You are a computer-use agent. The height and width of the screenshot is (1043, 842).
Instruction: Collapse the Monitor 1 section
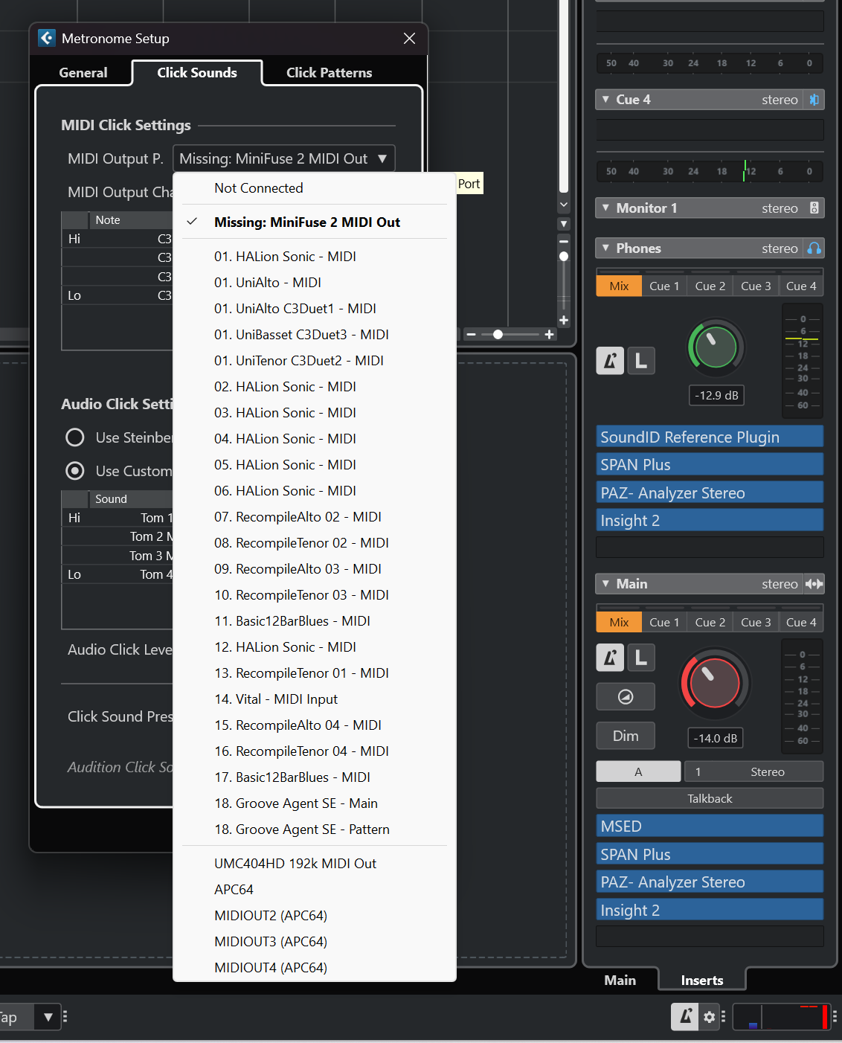pos(605,208)
